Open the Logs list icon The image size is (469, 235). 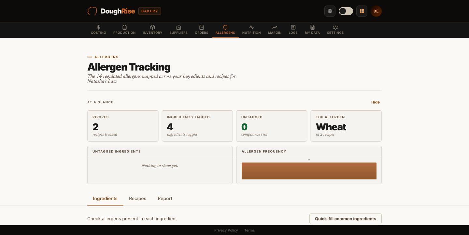pos(293,27)
